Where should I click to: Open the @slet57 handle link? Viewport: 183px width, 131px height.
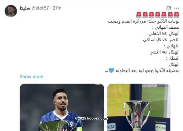(x=40, y=8)
